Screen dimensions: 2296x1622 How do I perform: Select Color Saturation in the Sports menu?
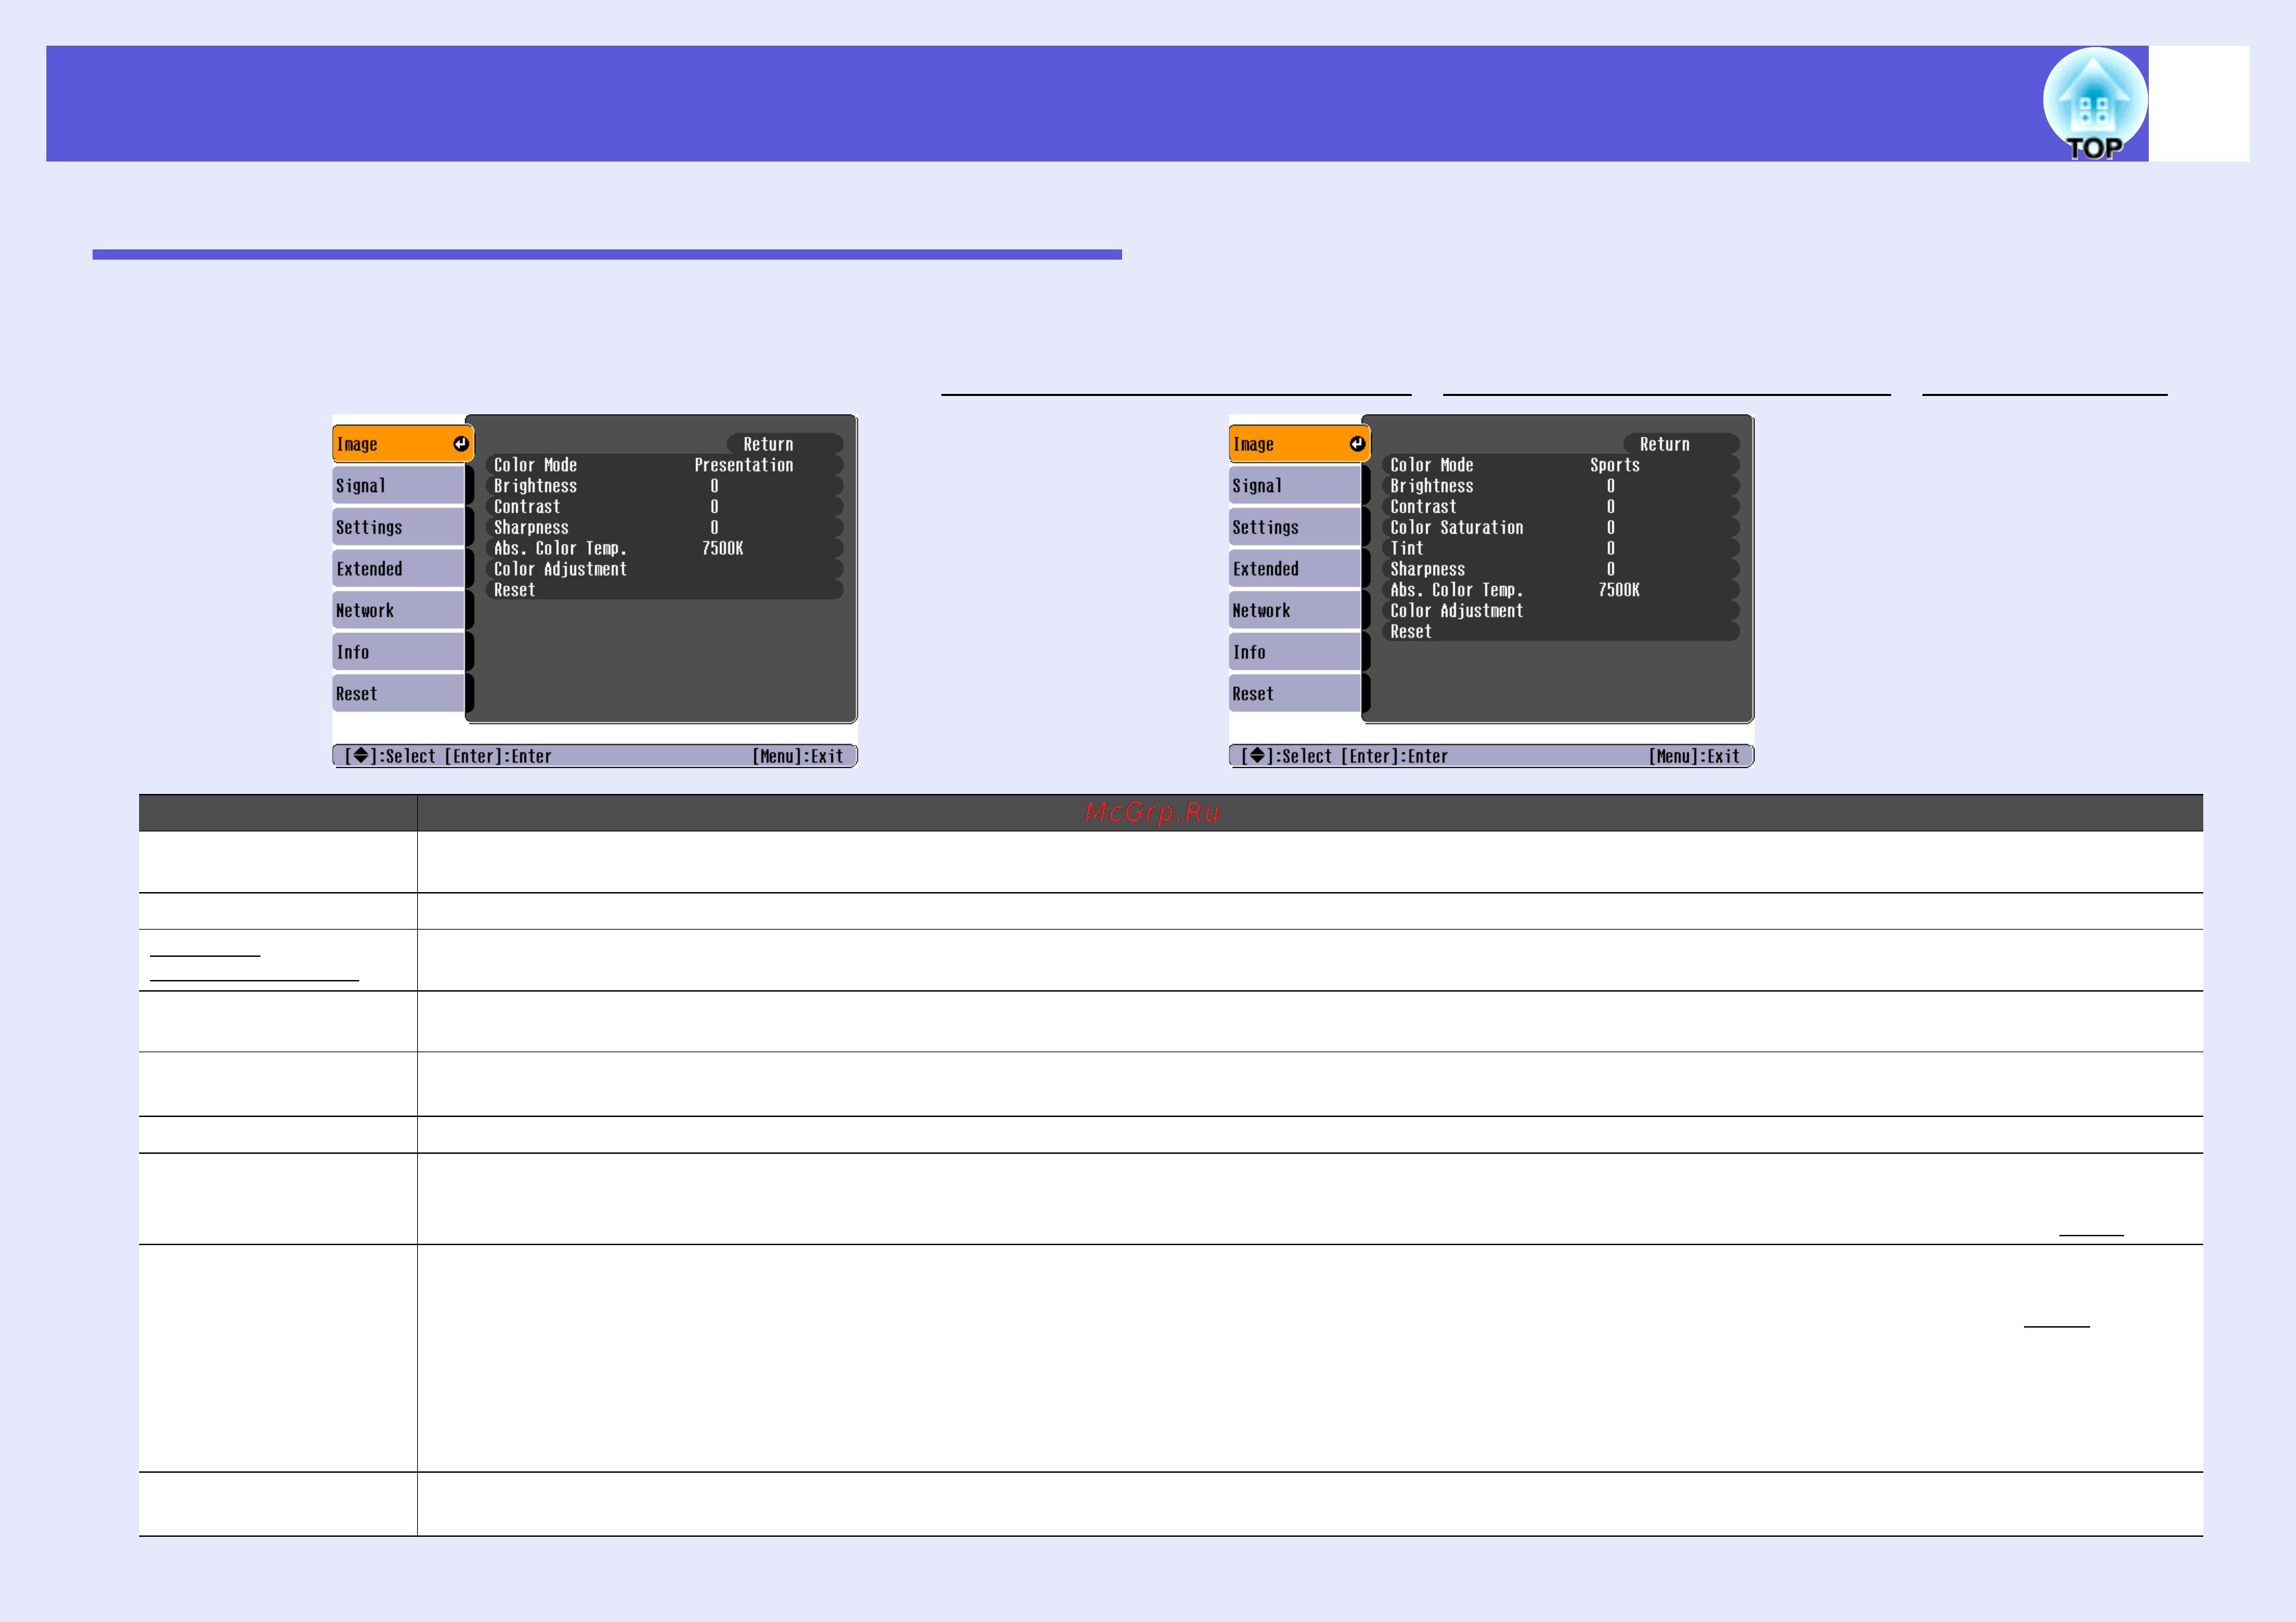coord(1560,528)
